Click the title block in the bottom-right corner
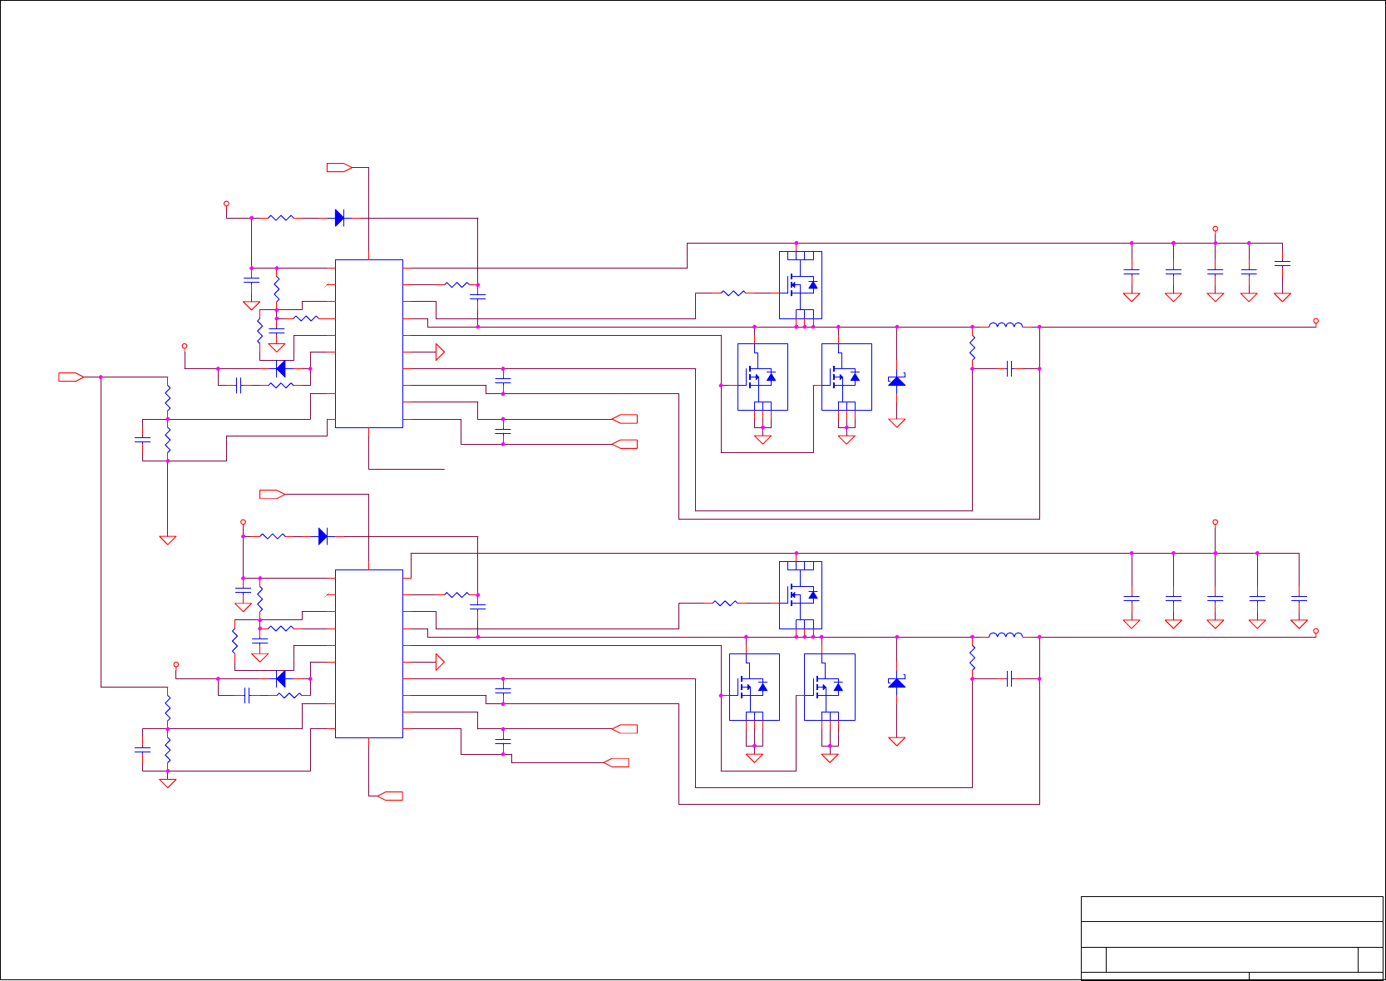 (1231, 938)
